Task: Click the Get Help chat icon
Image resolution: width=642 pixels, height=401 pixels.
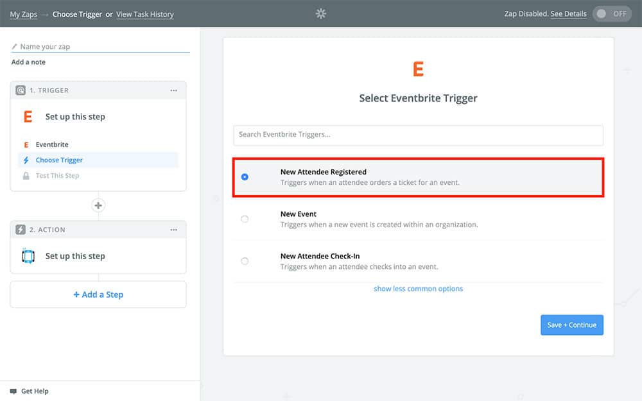Action: pos(13,391)
